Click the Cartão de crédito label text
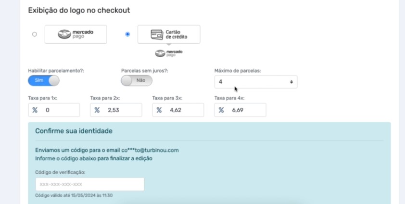Viewport: 405px width, 204px height. [x=177, y=34]
